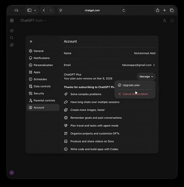Screen dimensions: 184x187
Task: Open search chats magnifier icon in sidebar
Action: [x=12, y=38]
